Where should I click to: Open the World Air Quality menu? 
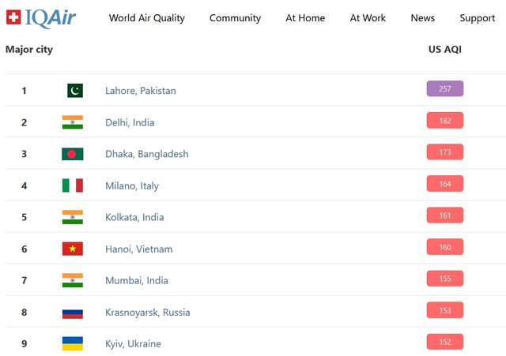146,18
